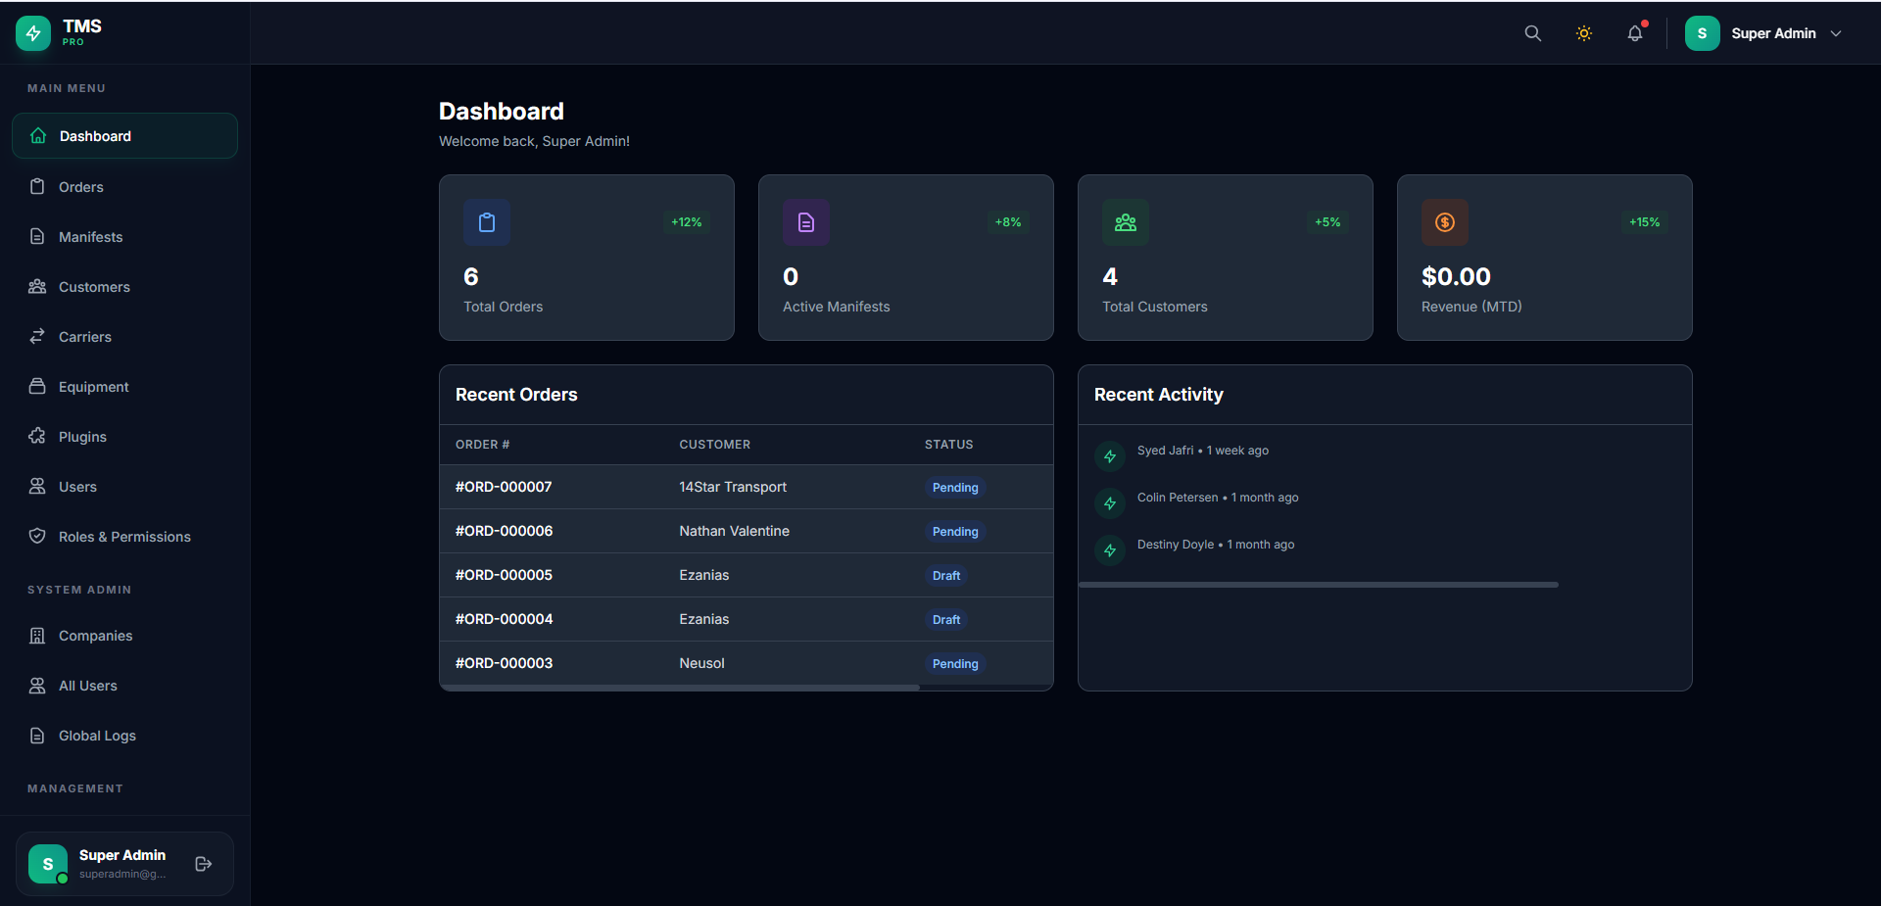The width and height of the screenshot is (1881, 906).
Task: Click Pending status of ORD-000007
Action: click(x=955, y=487)
